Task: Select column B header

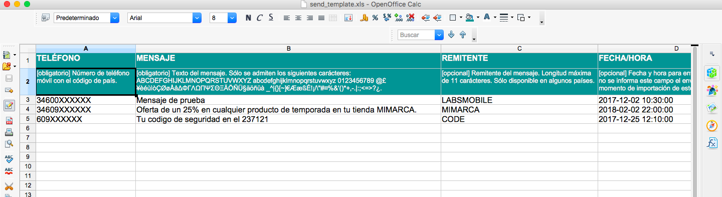Action: 288,49
